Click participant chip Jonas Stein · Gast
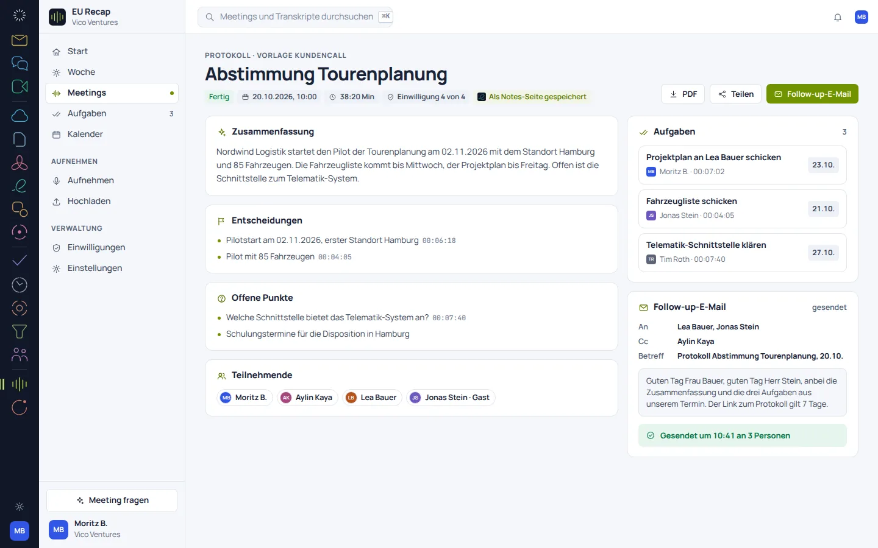Image resolution: width=878 pixels, height=548 pixels. pos(451,398)
